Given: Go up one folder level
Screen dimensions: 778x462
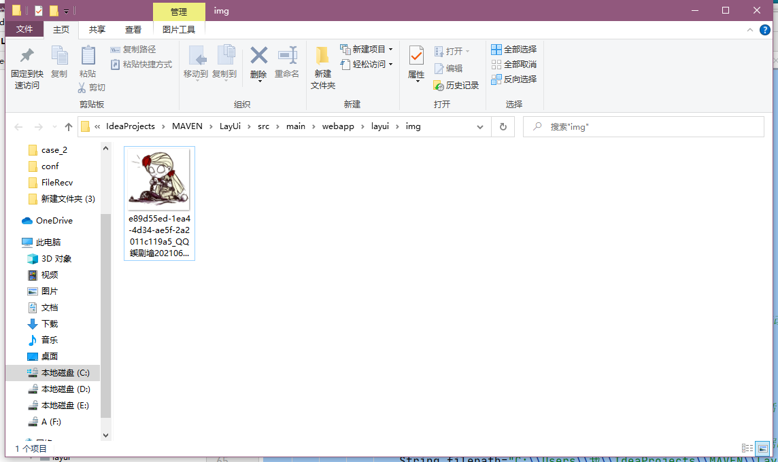Looking at the screenshot, I should click(x=69, y=127).
